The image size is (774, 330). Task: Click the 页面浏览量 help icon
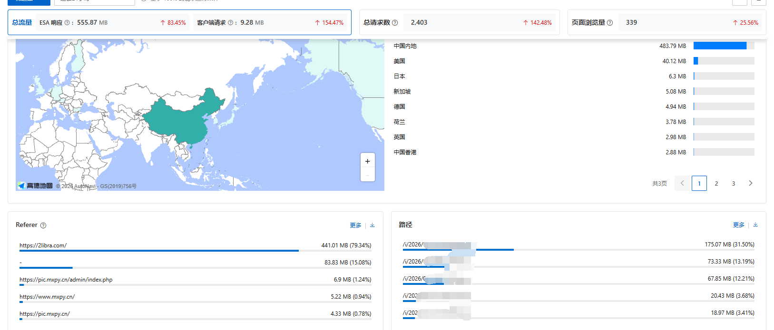click(x=610, y=23)
